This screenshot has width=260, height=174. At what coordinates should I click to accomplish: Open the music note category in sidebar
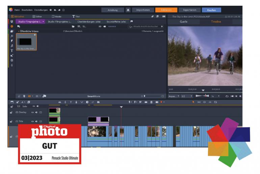tap(12, 46)
